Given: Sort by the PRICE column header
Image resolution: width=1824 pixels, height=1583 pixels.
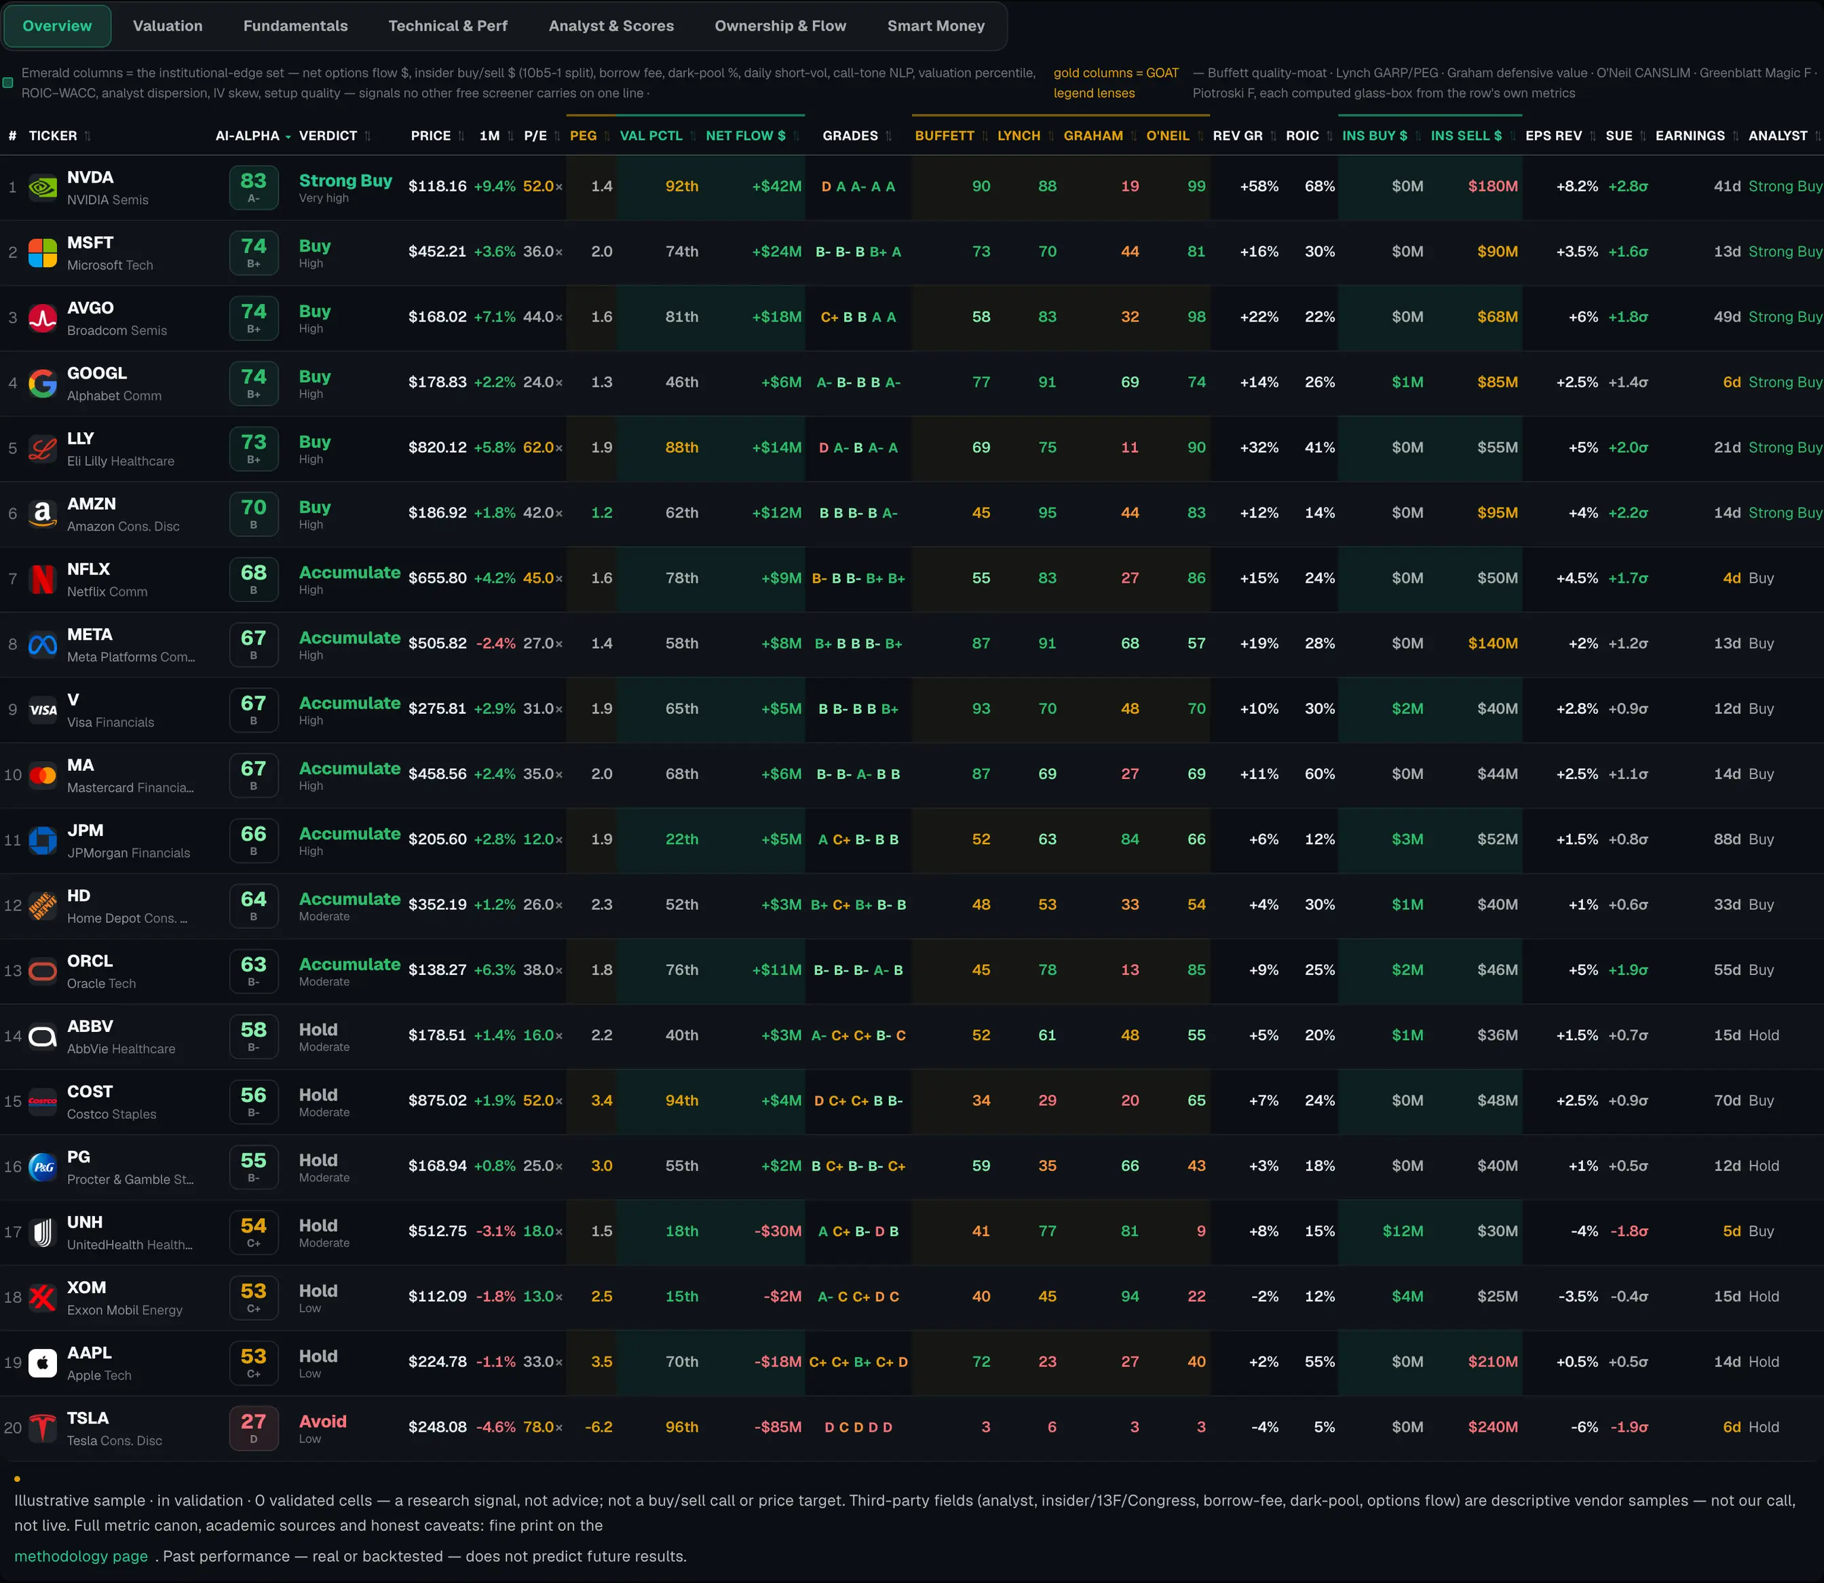Looking at the screenshot, I should pos(437,136).
